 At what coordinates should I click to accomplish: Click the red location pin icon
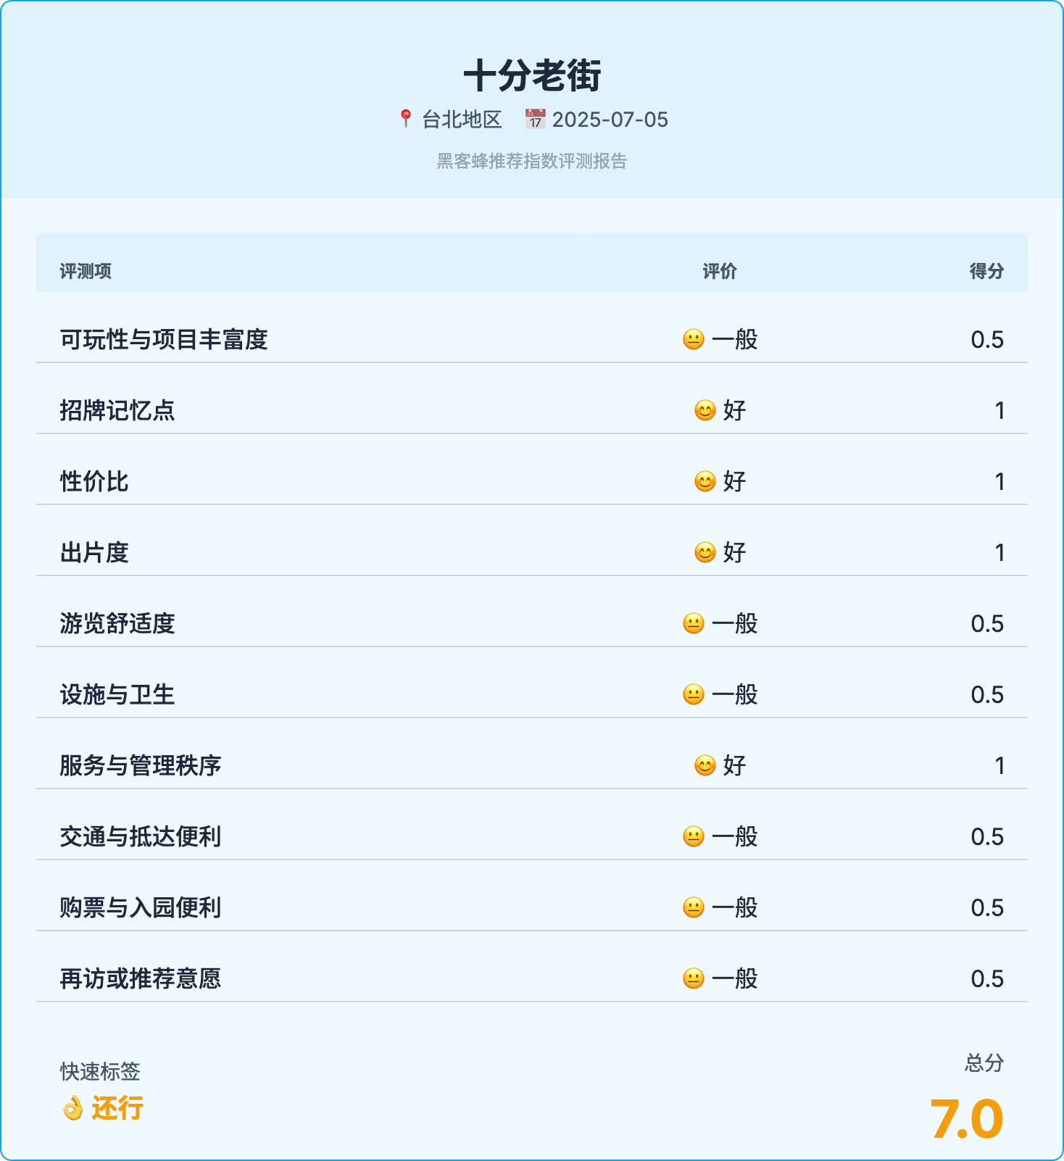406,118
